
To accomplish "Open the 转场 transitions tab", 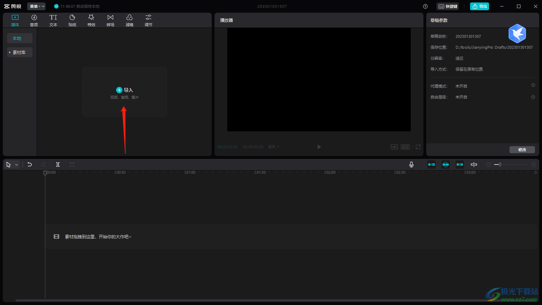I will (x=110, y=20).
